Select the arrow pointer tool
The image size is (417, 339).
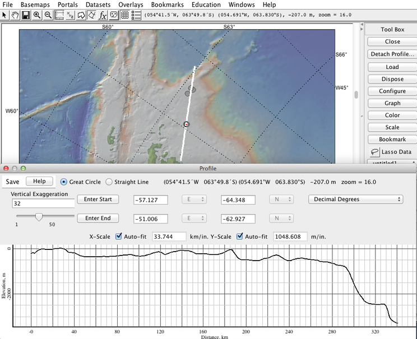click(5, 15)
